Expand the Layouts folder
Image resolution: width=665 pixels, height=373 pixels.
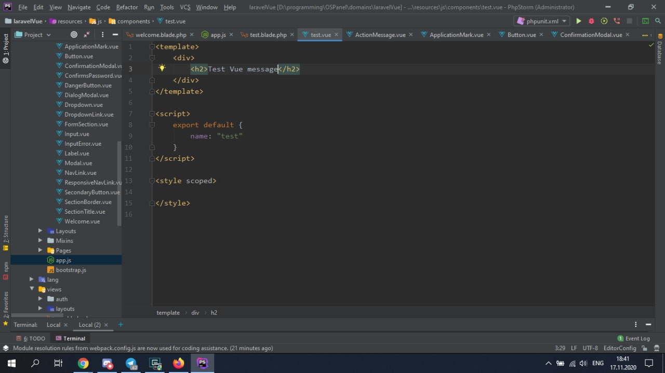point(41,231)
